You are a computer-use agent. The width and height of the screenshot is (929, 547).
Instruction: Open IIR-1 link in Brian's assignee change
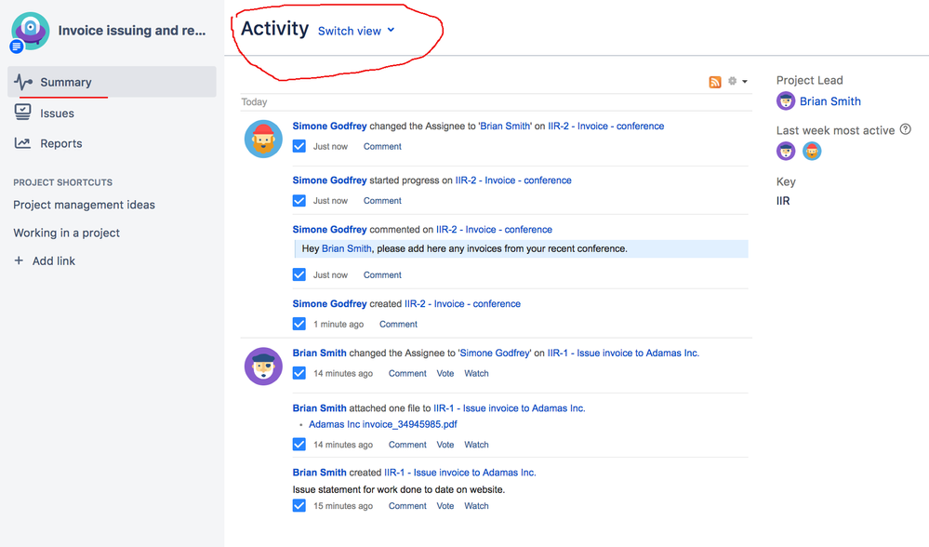(623, 353)
